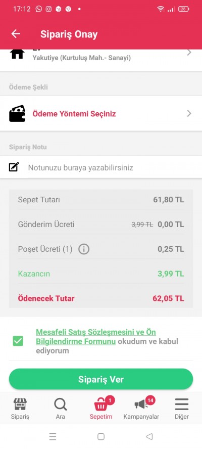Tap Android home square button

click(x=100, y=436)
